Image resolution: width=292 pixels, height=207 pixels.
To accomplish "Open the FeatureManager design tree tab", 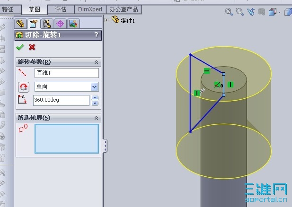I will [20, 24].
